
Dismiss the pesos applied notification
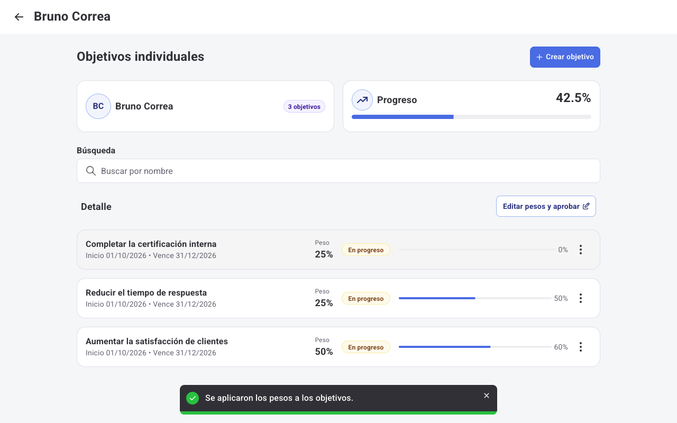tap(487, 396)
